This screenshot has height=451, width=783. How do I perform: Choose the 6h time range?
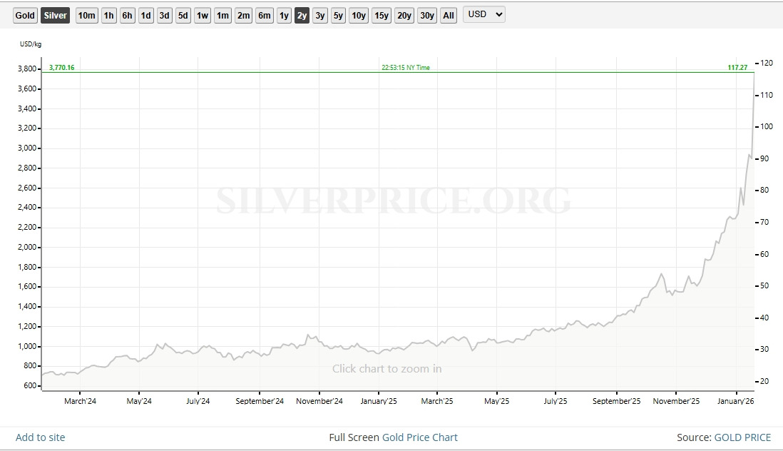click(127, 16)
